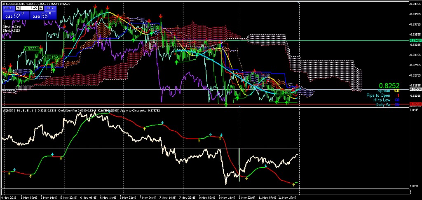
Task: Click the Daily Av label
Action: [x=383, y=105]
